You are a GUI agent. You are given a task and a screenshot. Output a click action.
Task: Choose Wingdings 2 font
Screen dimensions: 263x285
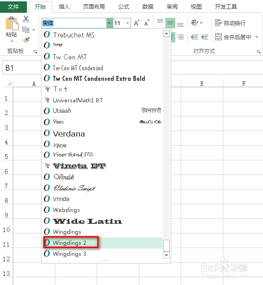tap(103, 243)
